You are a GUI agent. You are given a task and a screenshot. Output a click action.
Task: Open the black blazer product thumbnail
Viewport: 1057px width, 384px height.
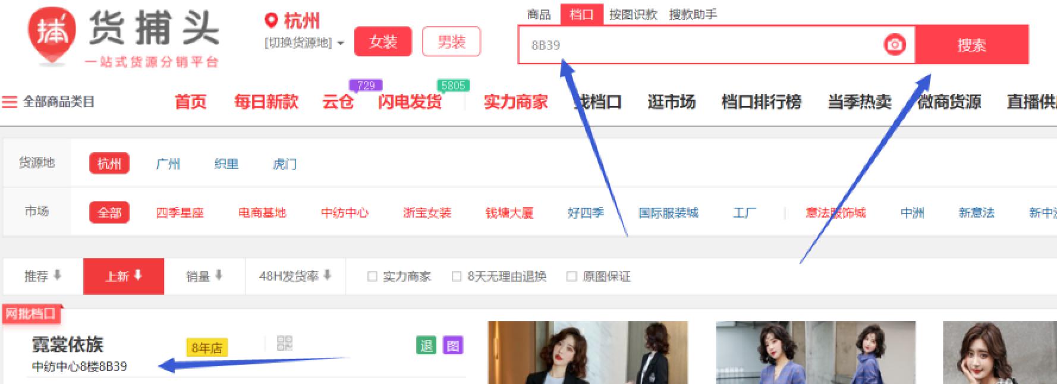pyautogui.click(x=587, y=352)
